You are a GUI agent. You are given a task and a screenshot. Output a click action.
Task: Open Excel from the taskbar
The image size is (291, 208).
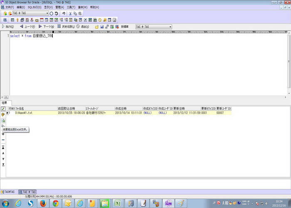coord(118,203)
